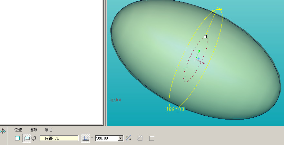Click the axis of revolution icon

34,138
